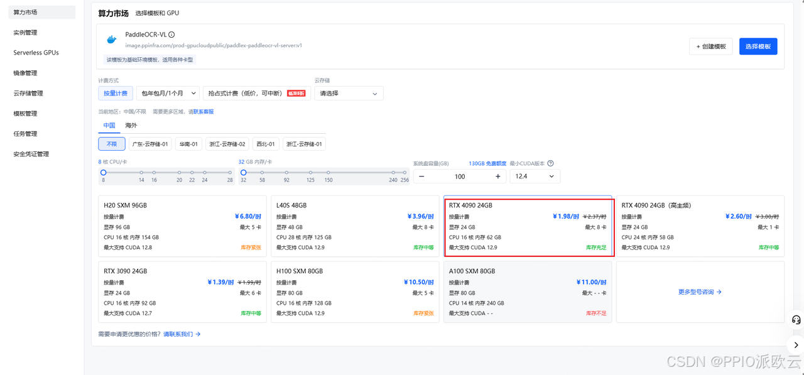Switch to the 海外 region tab
The image size is (804, 375).
click(131, 126)
